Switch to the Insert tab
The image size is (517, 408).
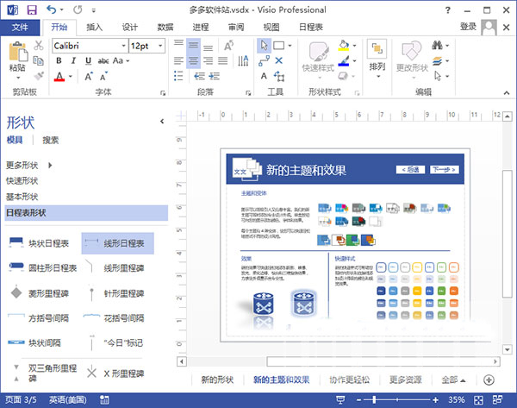pyautogui.click(x=95, y=28)
